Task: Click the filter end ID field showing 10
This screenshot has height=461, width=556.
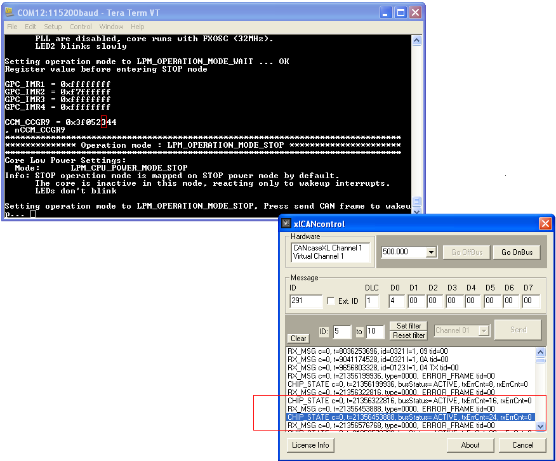Action: [x=375, y=331]
